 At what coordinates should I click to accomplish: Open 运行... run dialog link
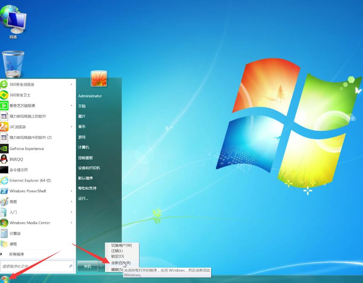[x=83, y=198]
